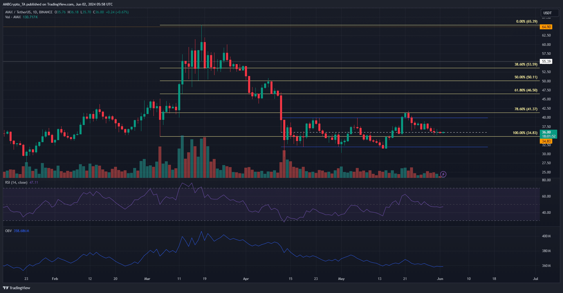Click the green 36.00 current price label
Image resolution: width=563 pixels, height=293 pixels.
pos(548,132)
